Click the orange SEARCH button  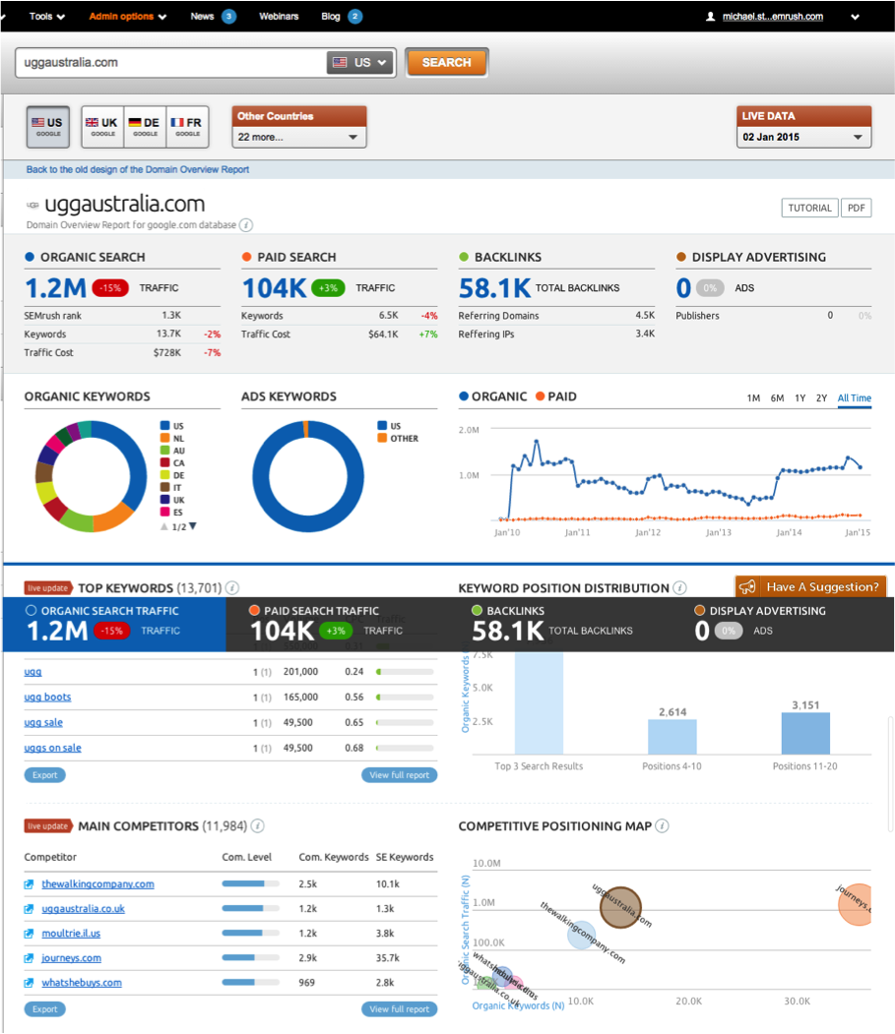tap(447, 63)
